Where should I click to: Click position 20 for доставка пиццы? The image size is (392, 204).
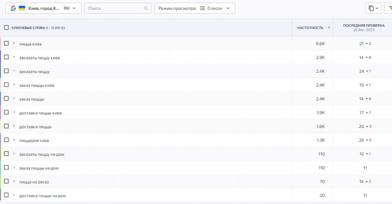362,127
